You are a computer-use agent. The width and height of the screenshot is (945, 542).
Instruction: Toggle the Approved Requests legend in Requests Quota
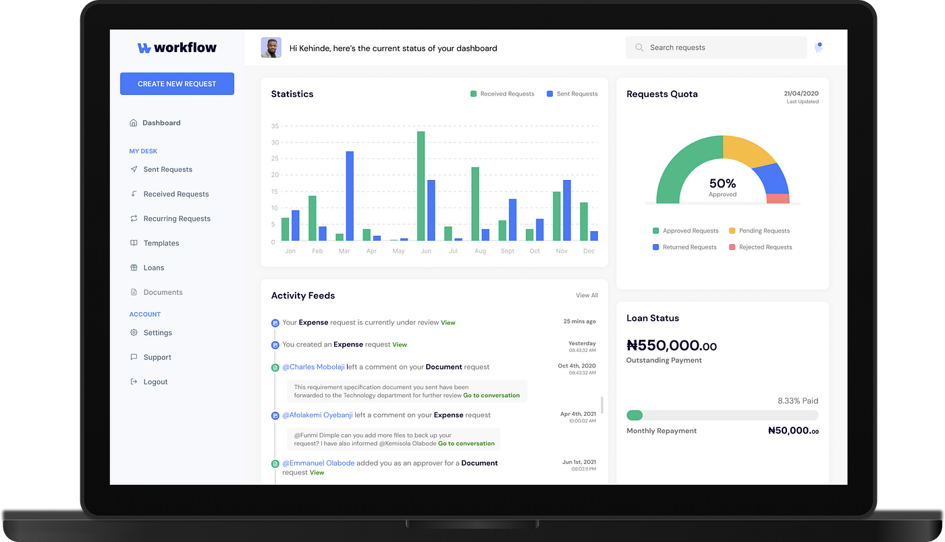685,231
